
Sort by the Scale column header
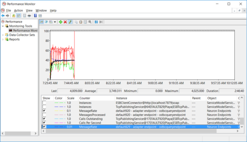tap(72, 98)
